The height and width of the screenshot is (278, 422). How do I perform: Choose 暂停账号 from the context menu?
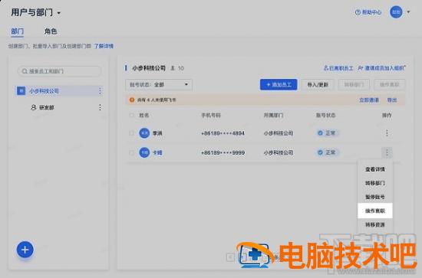coord(375,197)
